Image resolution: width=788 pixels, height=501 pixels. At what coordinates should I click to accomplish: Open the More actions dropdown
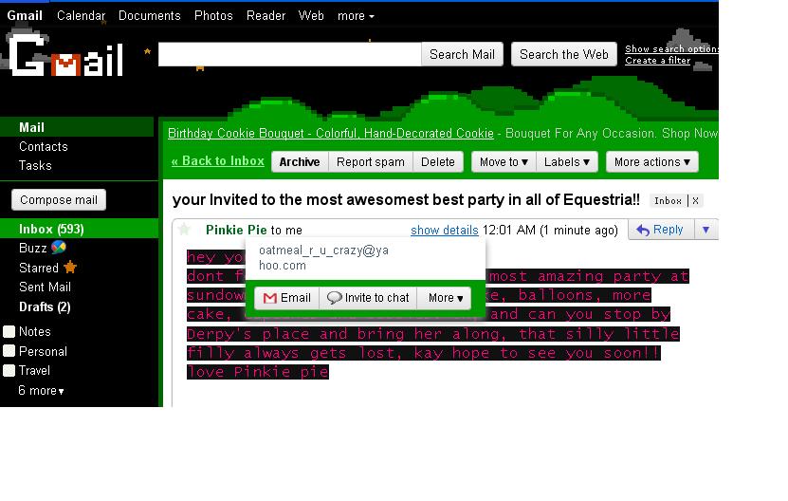[652, 162]
